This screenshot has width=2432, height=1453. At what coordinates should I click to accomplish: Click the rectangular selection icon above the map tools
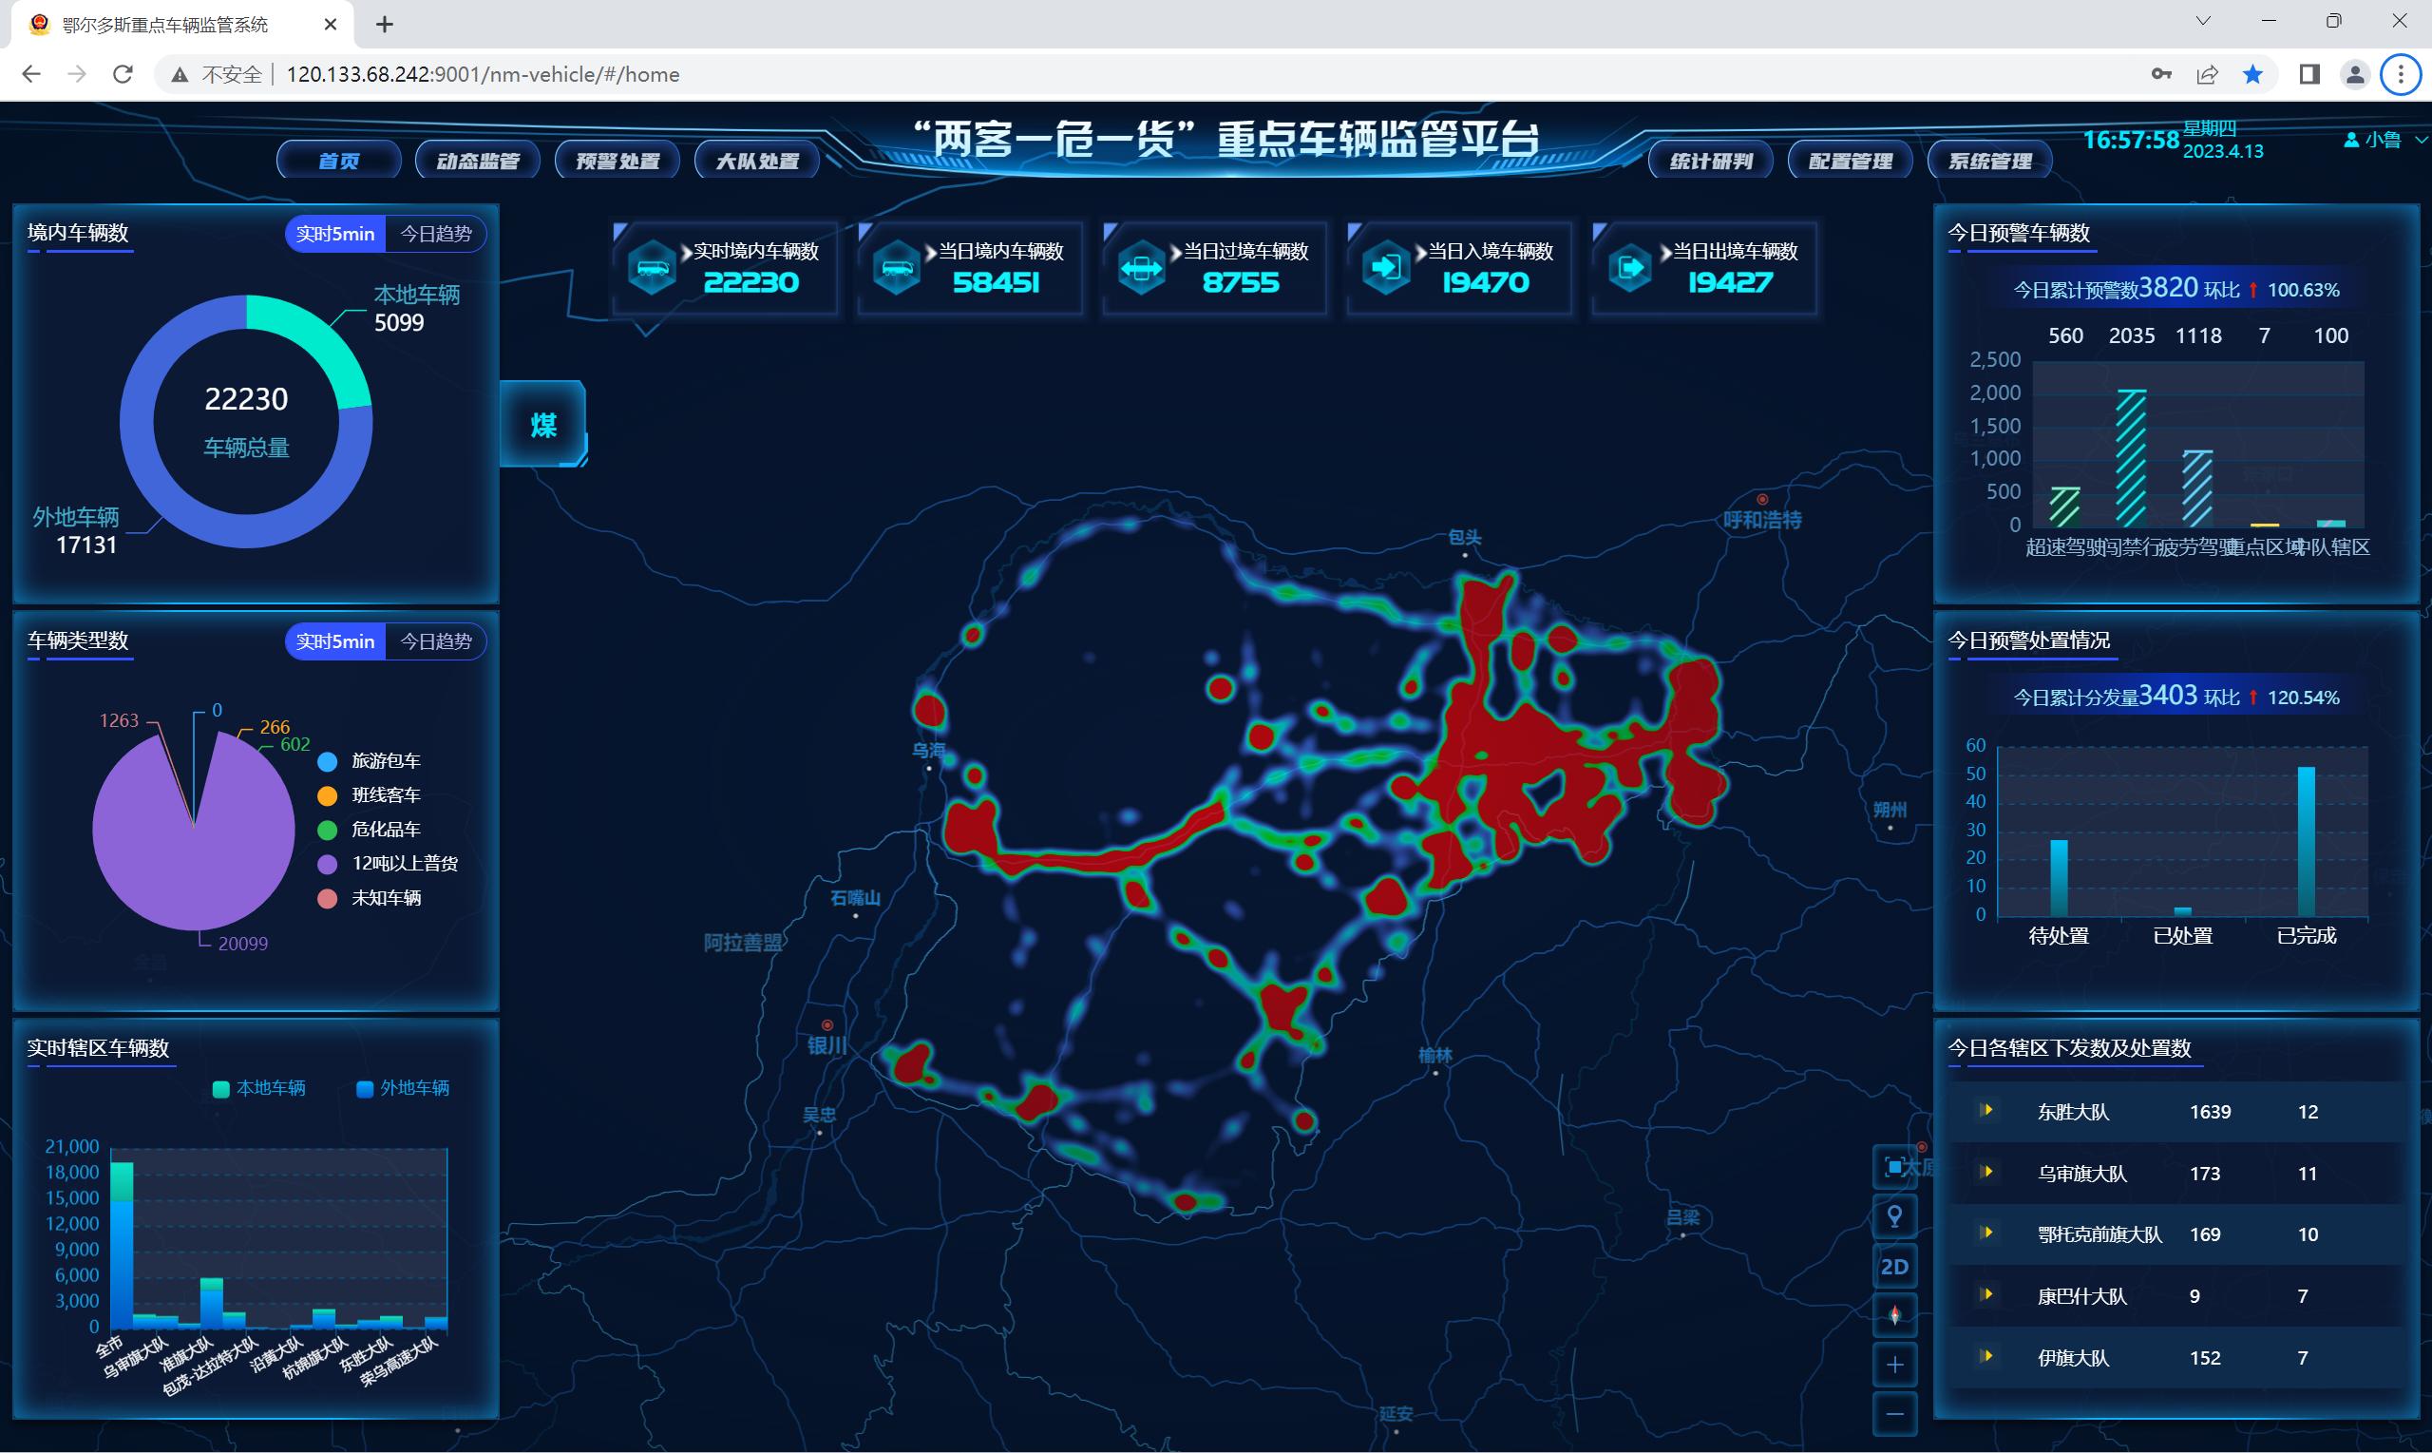point(1895,1166)
